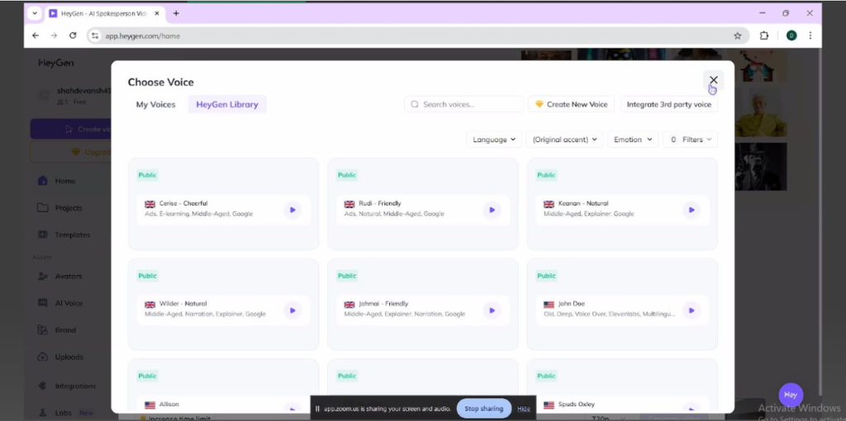
Task: Play the Johmai - Friendly voice preview
Action: pyautogui.click(x=492, y=310)
